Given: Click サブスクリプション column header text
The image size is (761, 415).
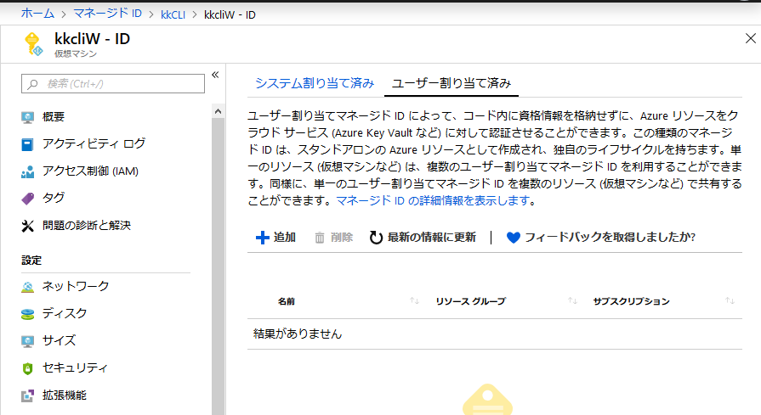Looking at the screenshot, I should (631, 301).
